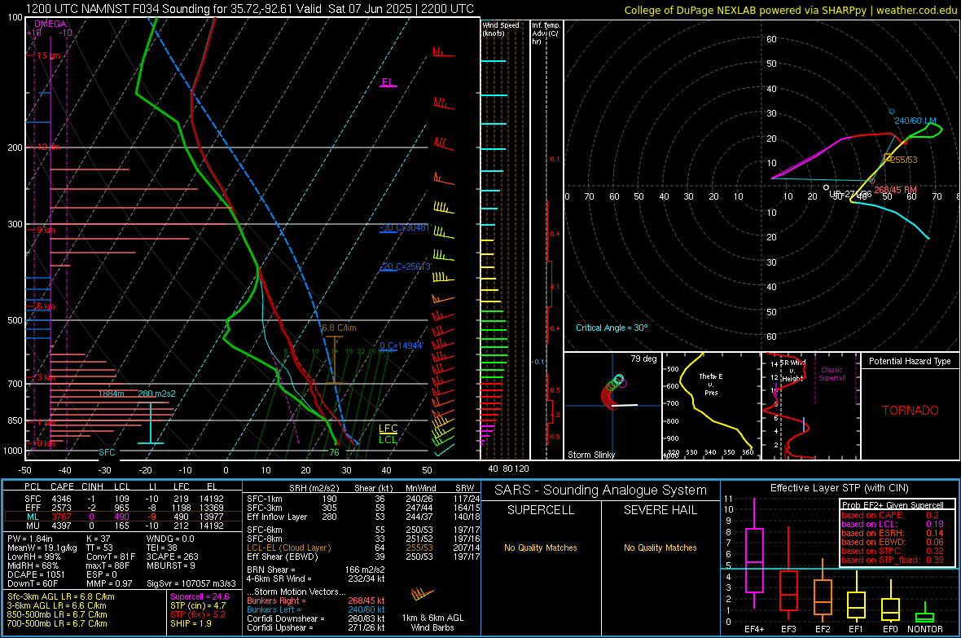Click the 'Supercell = 24.6' composite value

tap(200, 596)
